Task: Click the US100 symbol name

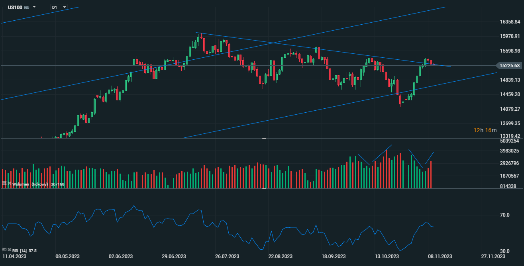Action: pyautogui.click(x=15, y=7)
